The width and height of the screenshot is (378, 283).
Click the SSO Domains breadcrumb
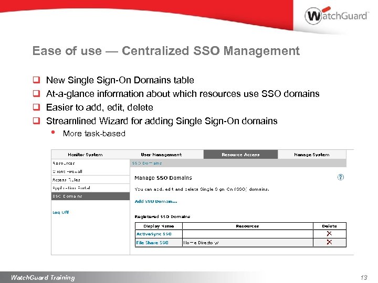point(147,163)
